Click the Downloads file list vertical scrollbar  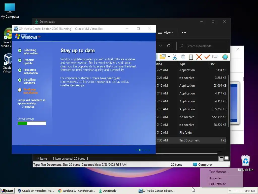[228, 101]
